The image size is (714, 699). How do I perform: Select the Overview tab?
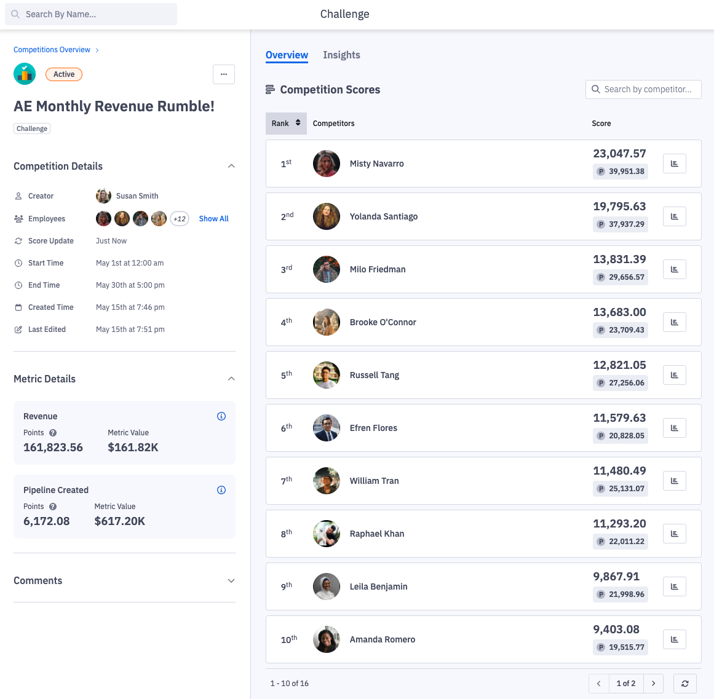[287, 55]
